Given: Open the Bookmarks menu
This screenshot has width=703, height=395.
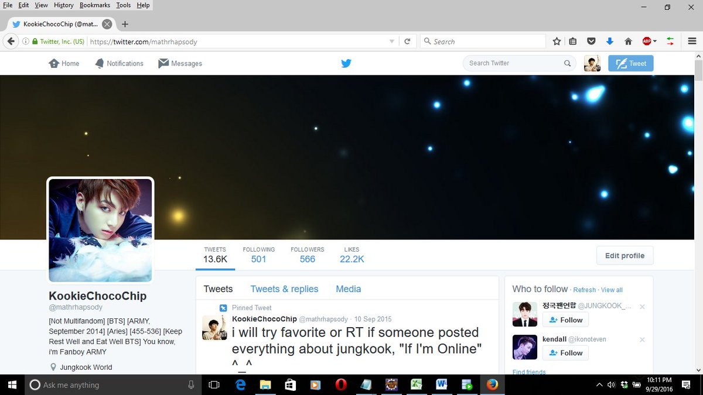Looking at the screenshot, I should [95, 5].
